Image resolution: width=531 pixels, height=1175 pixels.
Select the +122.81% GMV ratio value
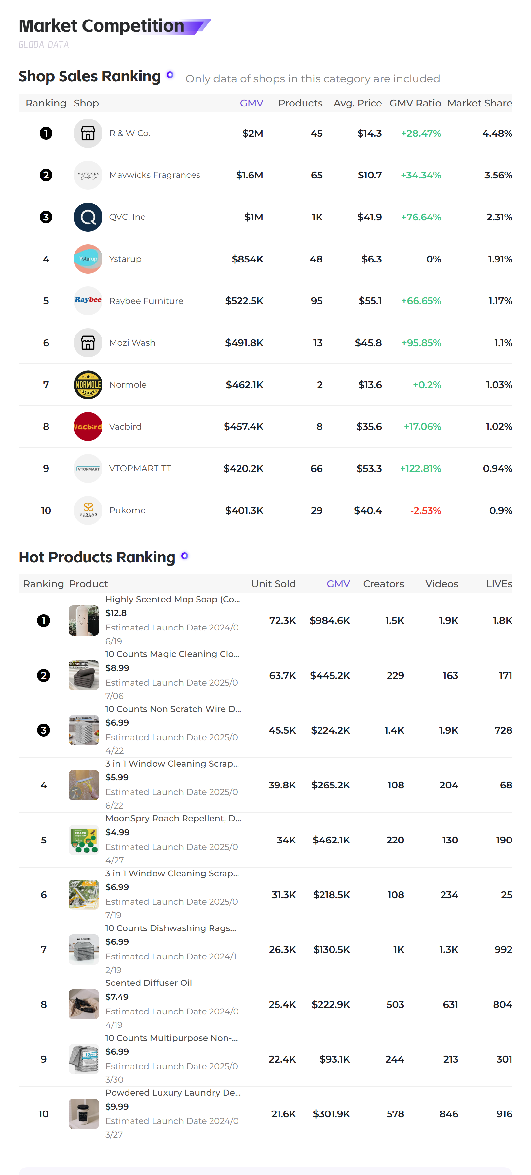click(x=420, y=468)
